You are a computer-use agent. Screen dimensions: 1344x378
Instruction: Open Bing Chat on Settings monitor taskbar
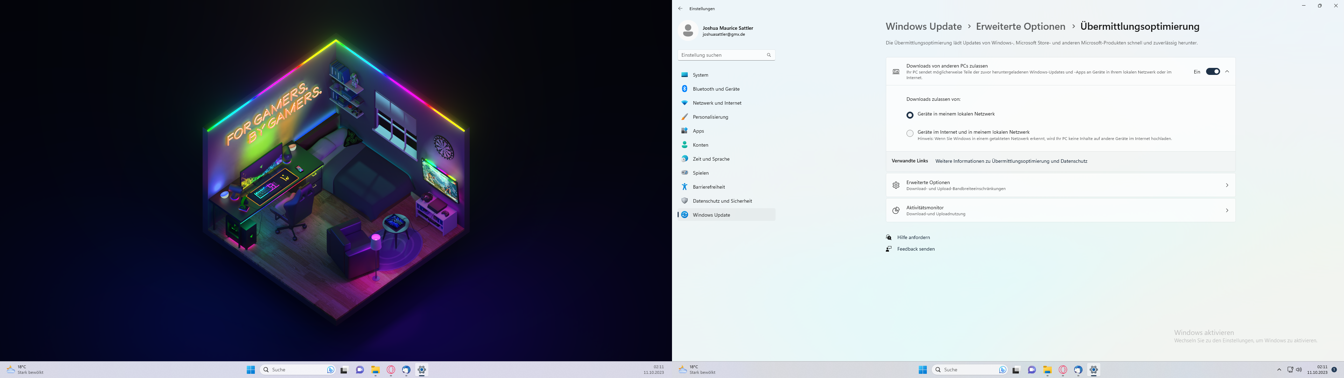1002,370
